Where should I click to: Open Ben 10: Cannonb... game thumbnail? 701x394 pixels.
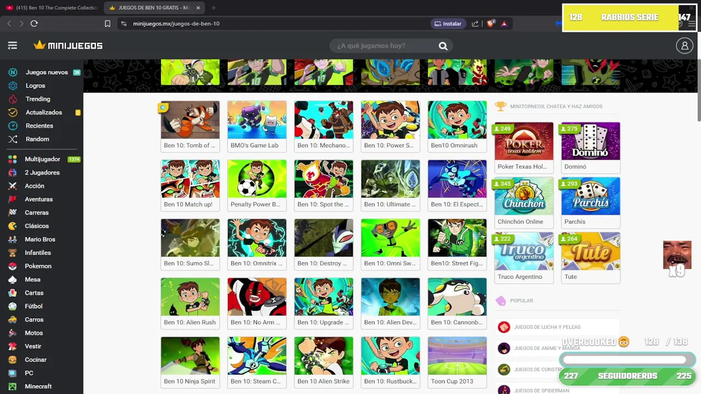tap(457, 297)
